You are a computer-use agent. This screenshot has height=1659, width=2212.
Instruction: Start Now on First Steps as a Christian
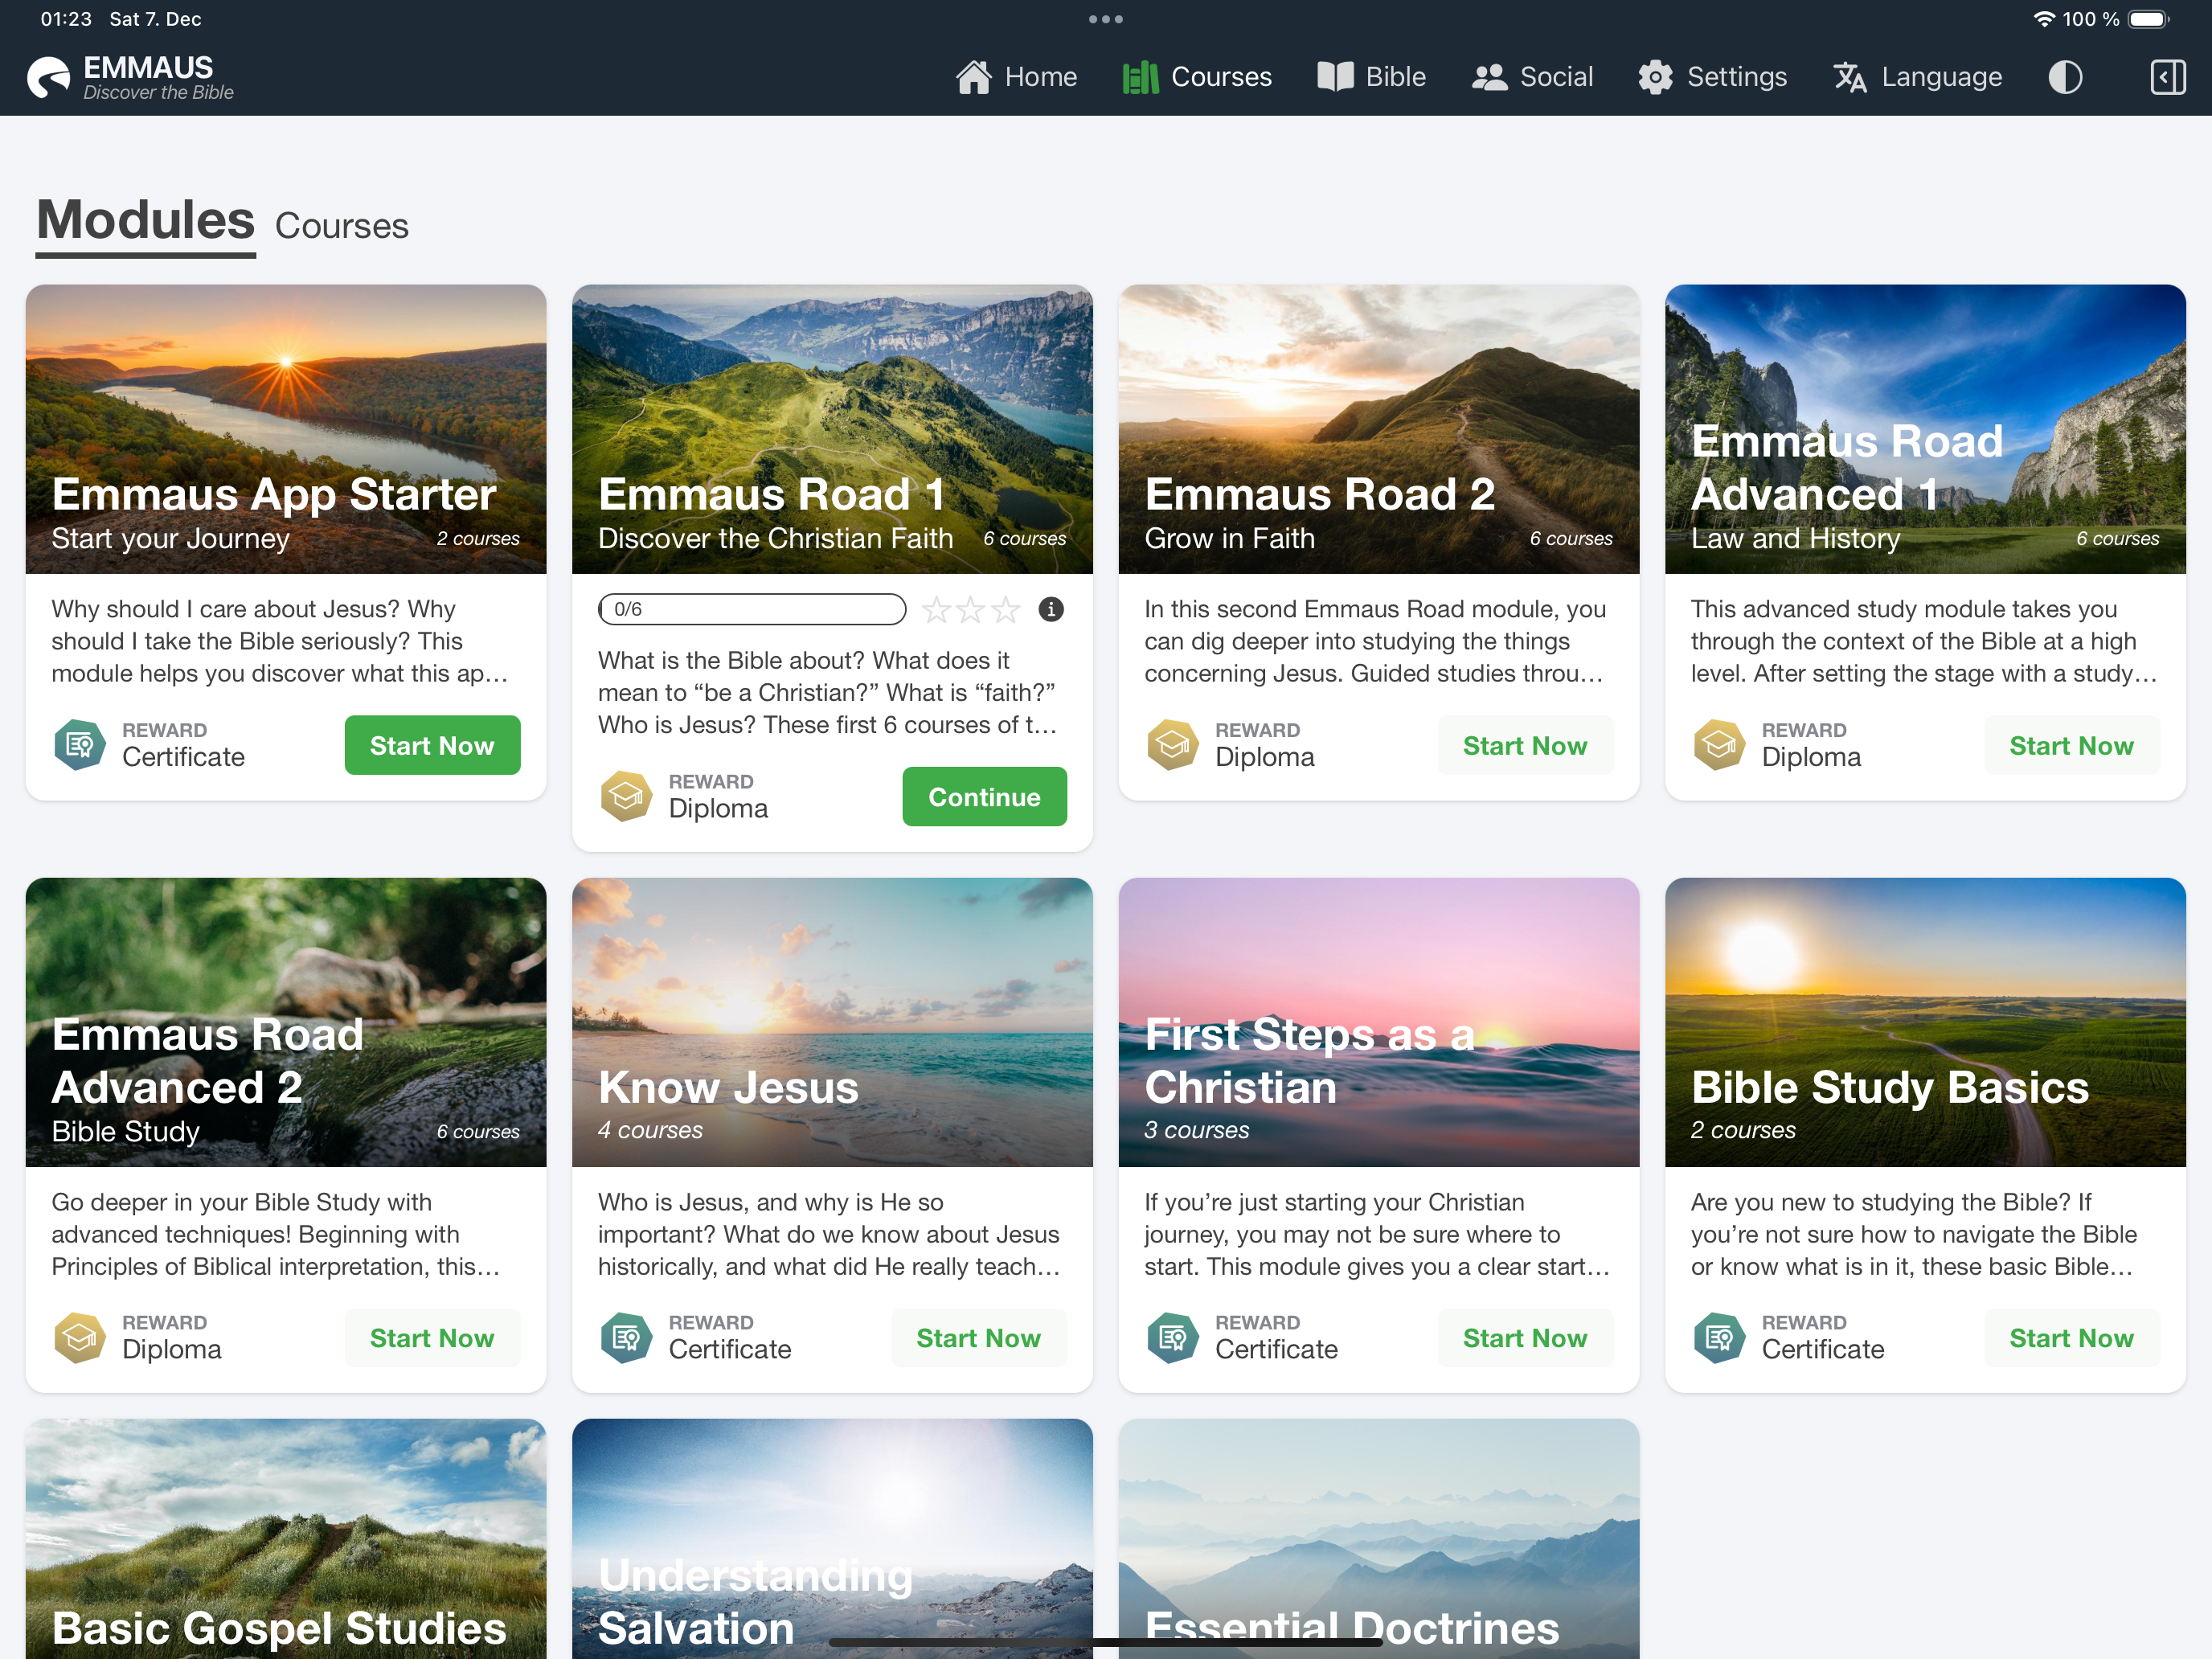[x=1525, y=1337]
